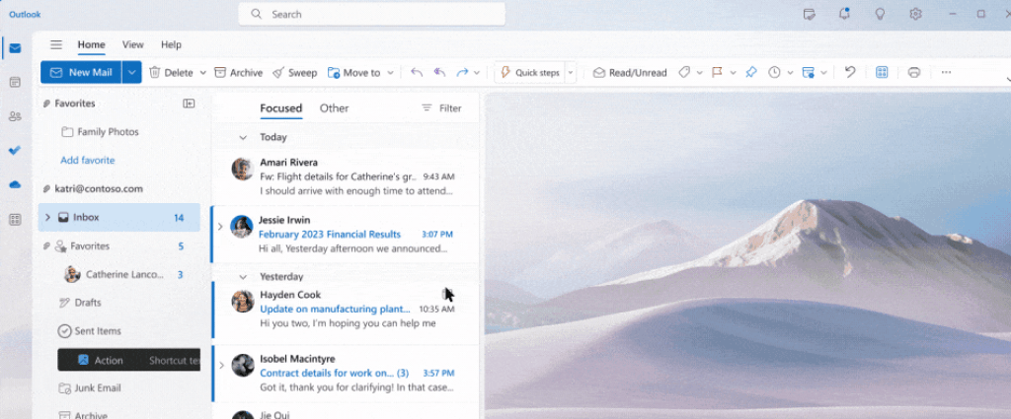Click the Reply arrow icon
This screenshot has height=419, width=1011.
417,73
